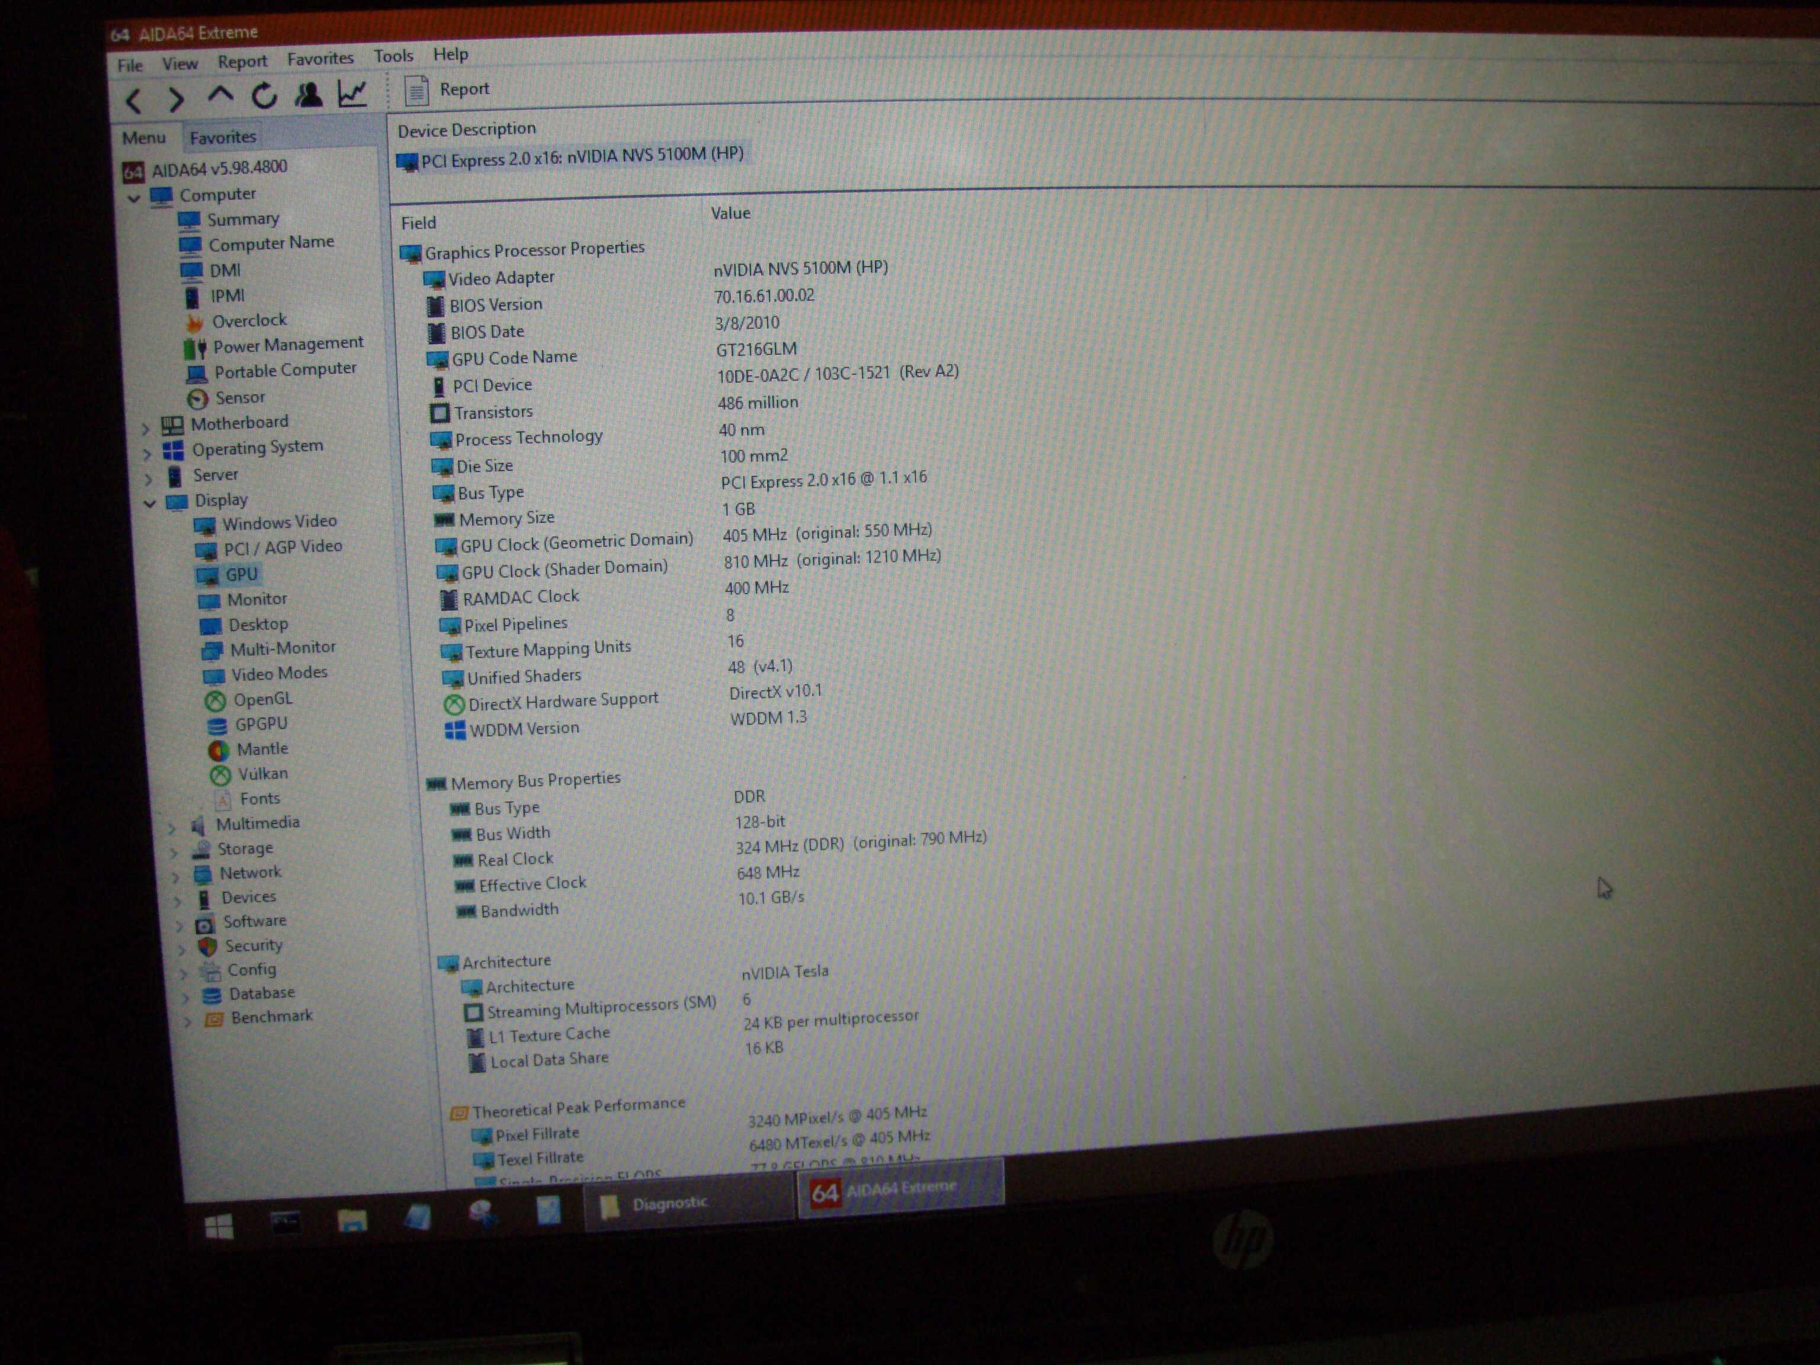
Task: Open the View menu
Action: click(180, 64)
